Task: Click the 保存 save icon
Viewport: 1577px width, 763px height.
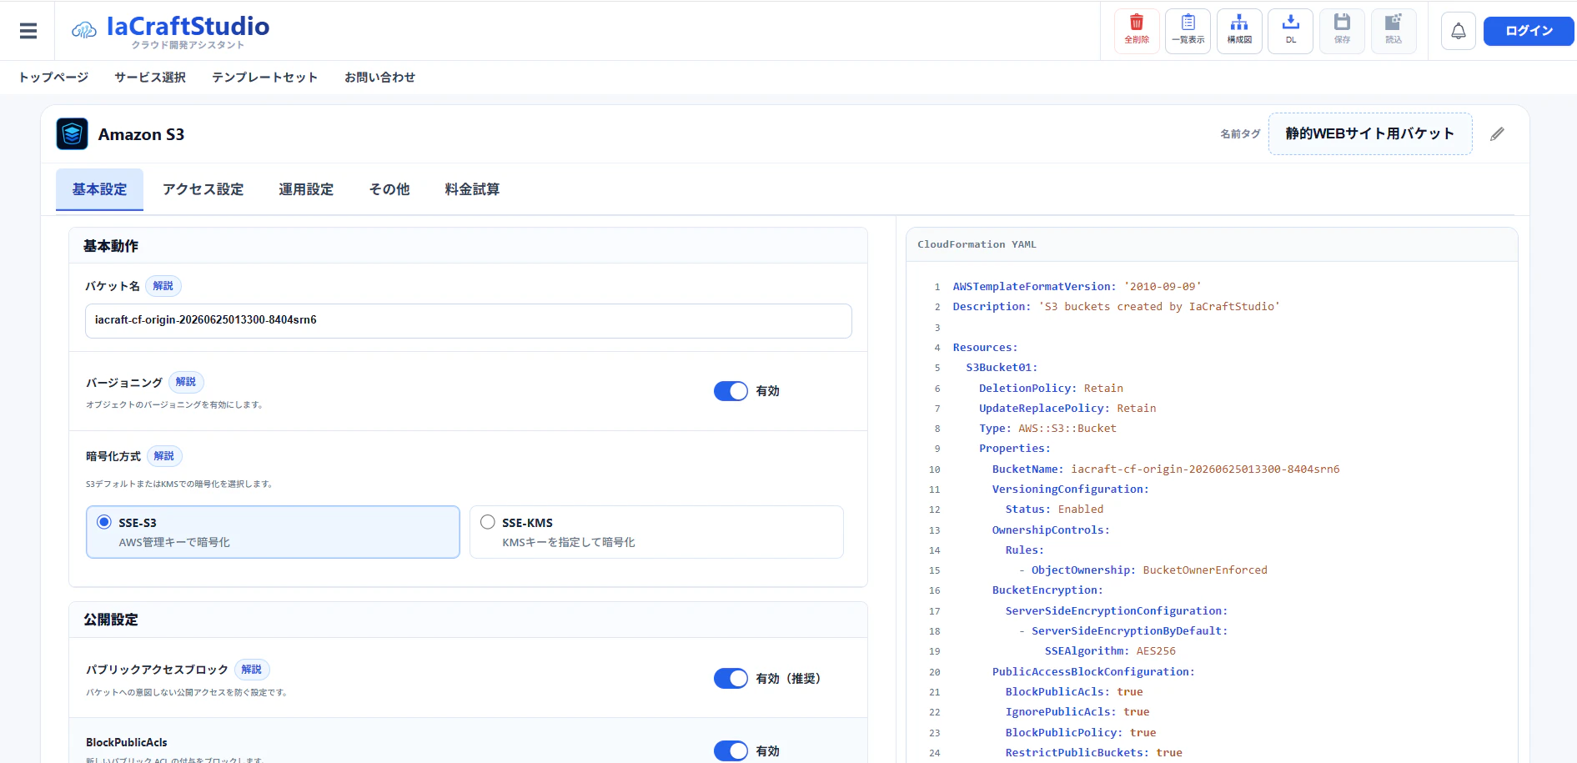Action: pos(1342,31)
